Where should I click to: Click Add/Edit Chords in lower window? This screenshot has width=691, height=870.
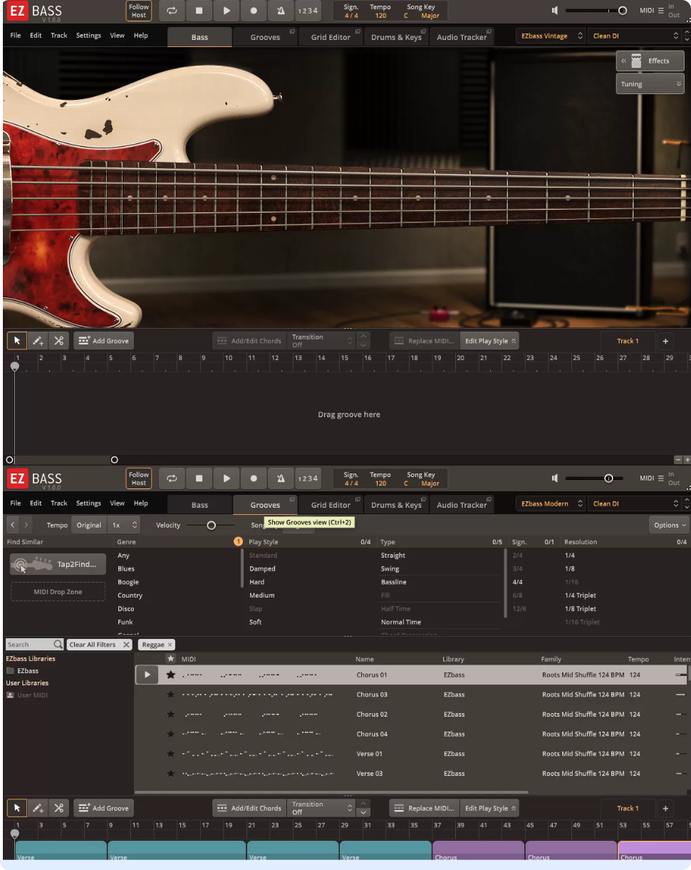[x=249, y=808]
